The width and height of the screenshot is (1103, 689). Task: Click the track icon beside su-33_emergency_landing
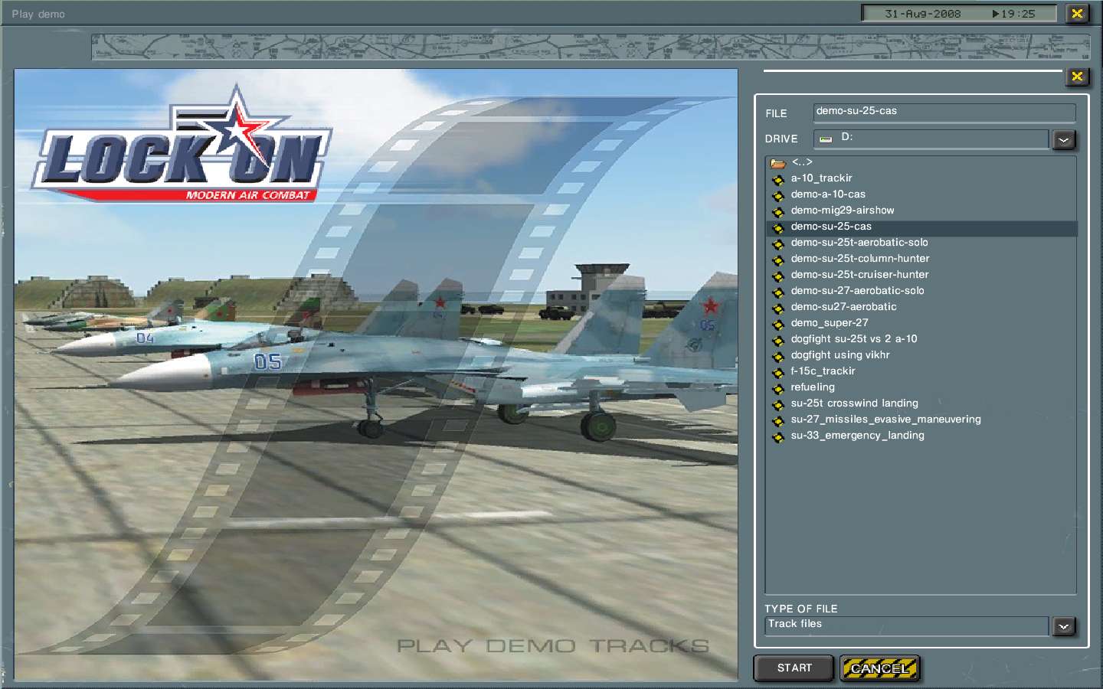(x=778, y=437)
